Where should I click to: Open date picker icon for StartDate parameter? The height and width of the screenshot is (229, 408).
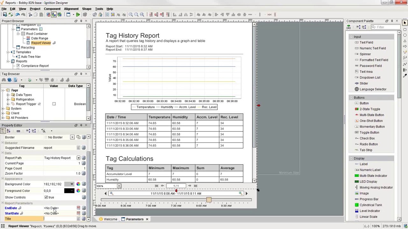point(78,213)
